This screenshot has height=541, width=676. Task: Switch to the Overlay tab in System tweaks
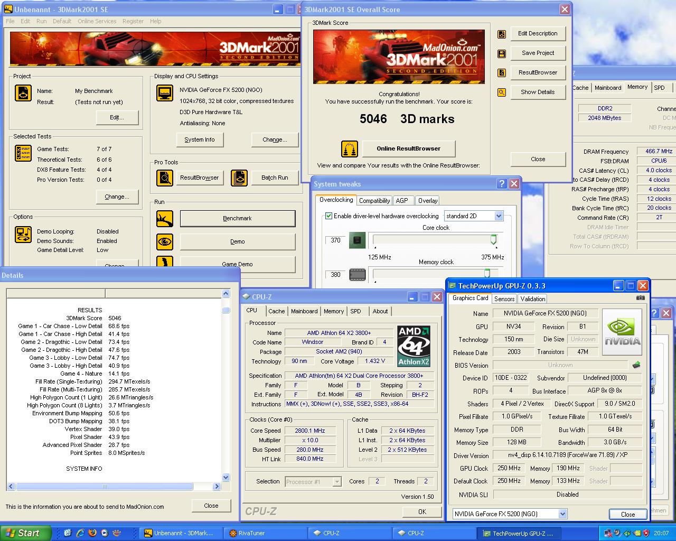427,201
